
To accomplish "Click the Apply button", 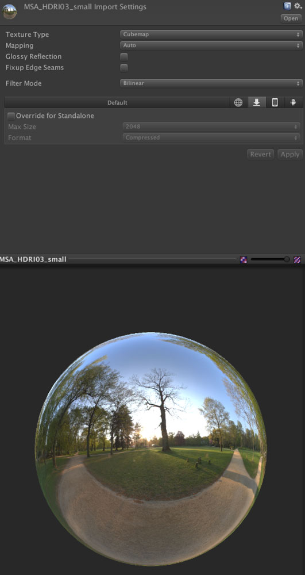I will 290,154.
